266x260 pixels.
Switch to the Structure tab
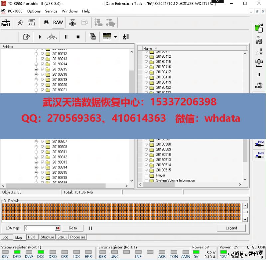[47, 237]
